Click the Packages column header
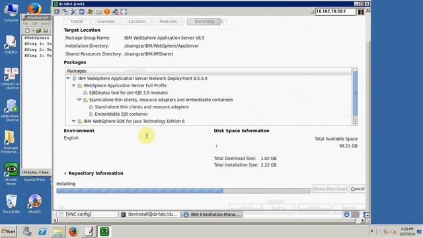423x238 pixels. 208,71
